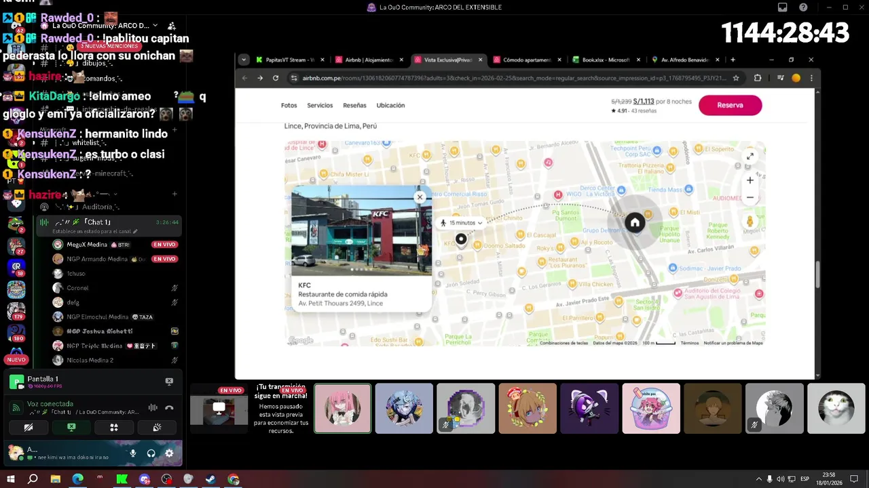Image resolution: width=869 pixels, height=488 pixels.
Task: Open Discord activities button
Action: (114, 428)
